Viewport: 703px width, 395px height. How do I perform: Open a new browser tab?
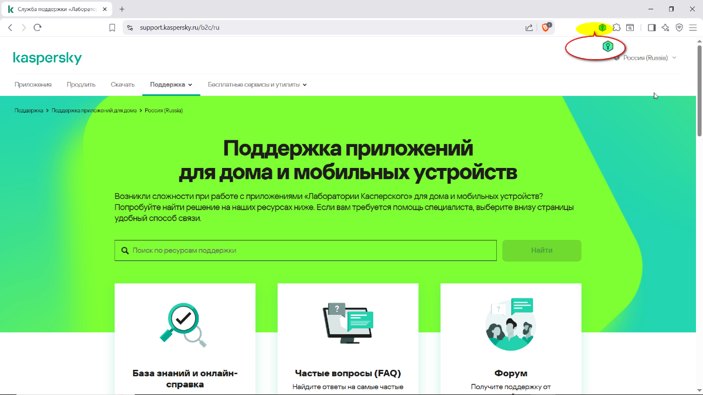pos(122,9)
